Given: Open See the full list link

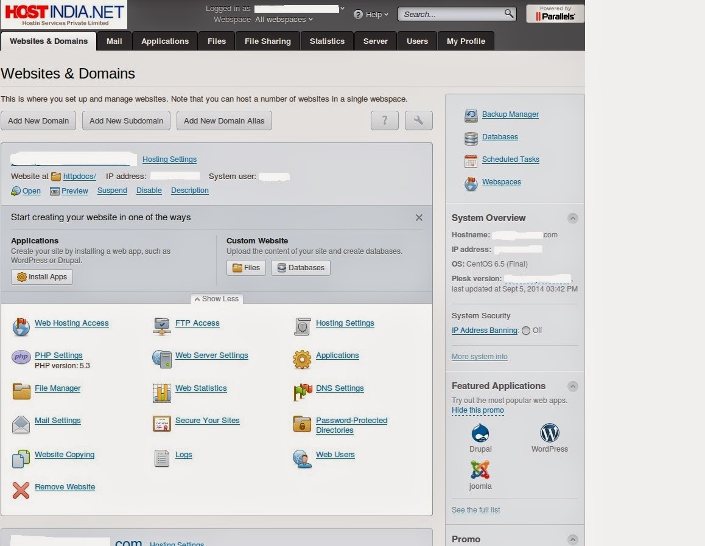Looking at the screenshot, I should [475, 510].
